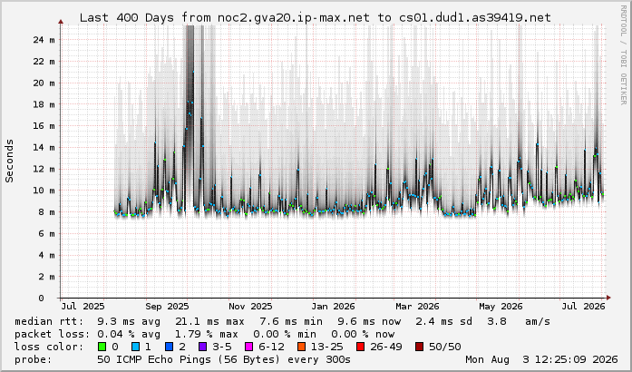
Task: Click the 'Mar 2026' x-axis label
Action: (x=417, y=307)
